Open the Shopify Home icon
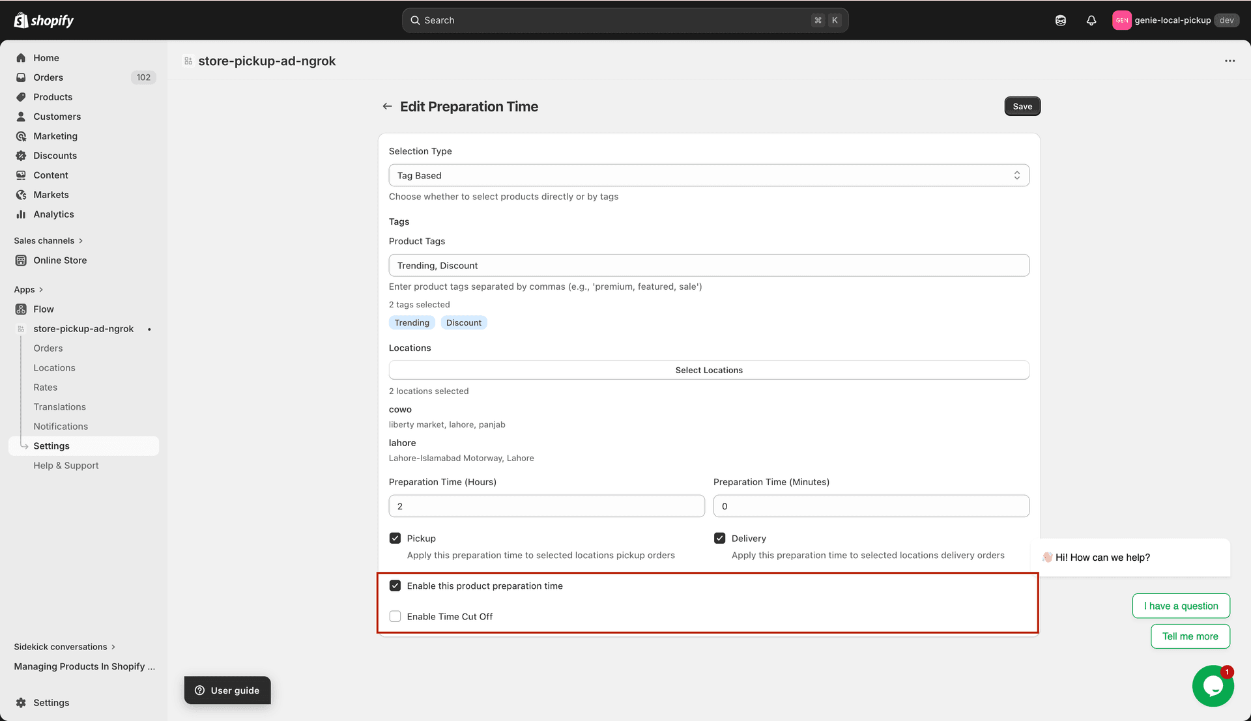The width and height of the screenshot is (1251, 721). point(21,58)
